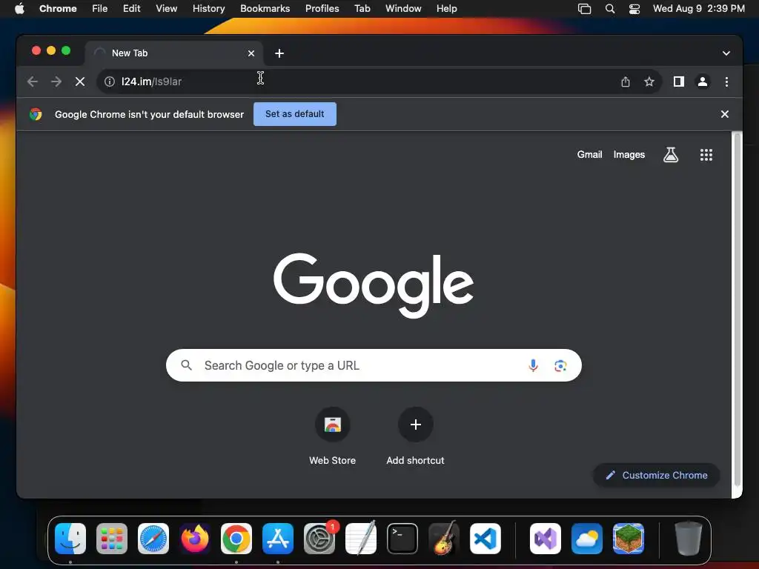The width and height of the screenshot is (759, 569).
Task: Open Search Labs flask icon
Action: tap(670, 154)
